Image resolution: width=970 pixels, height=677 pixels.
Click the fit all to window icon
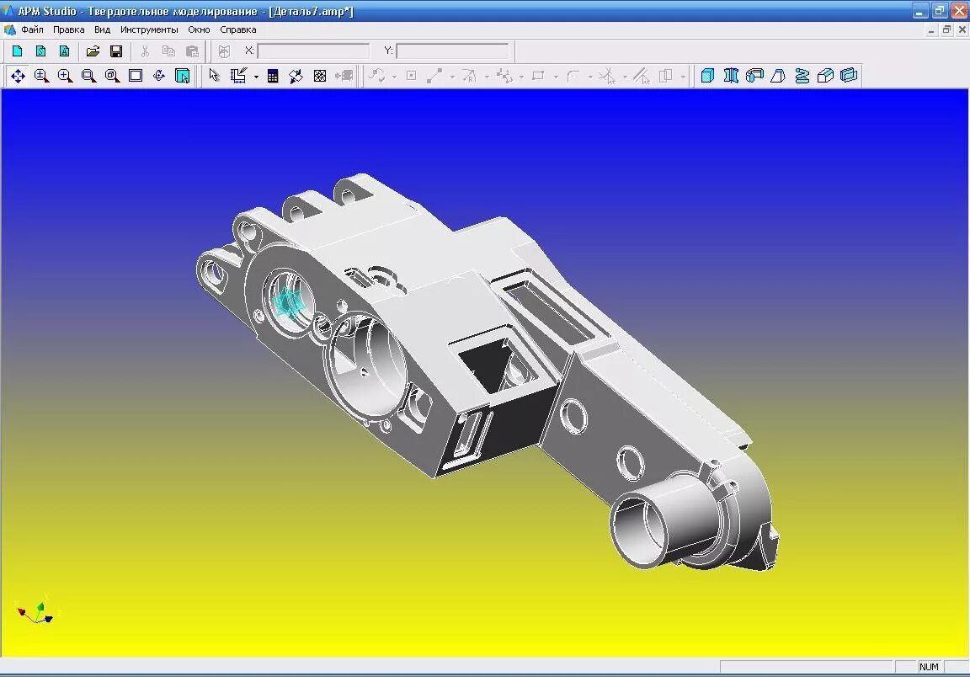coord(136,76)
